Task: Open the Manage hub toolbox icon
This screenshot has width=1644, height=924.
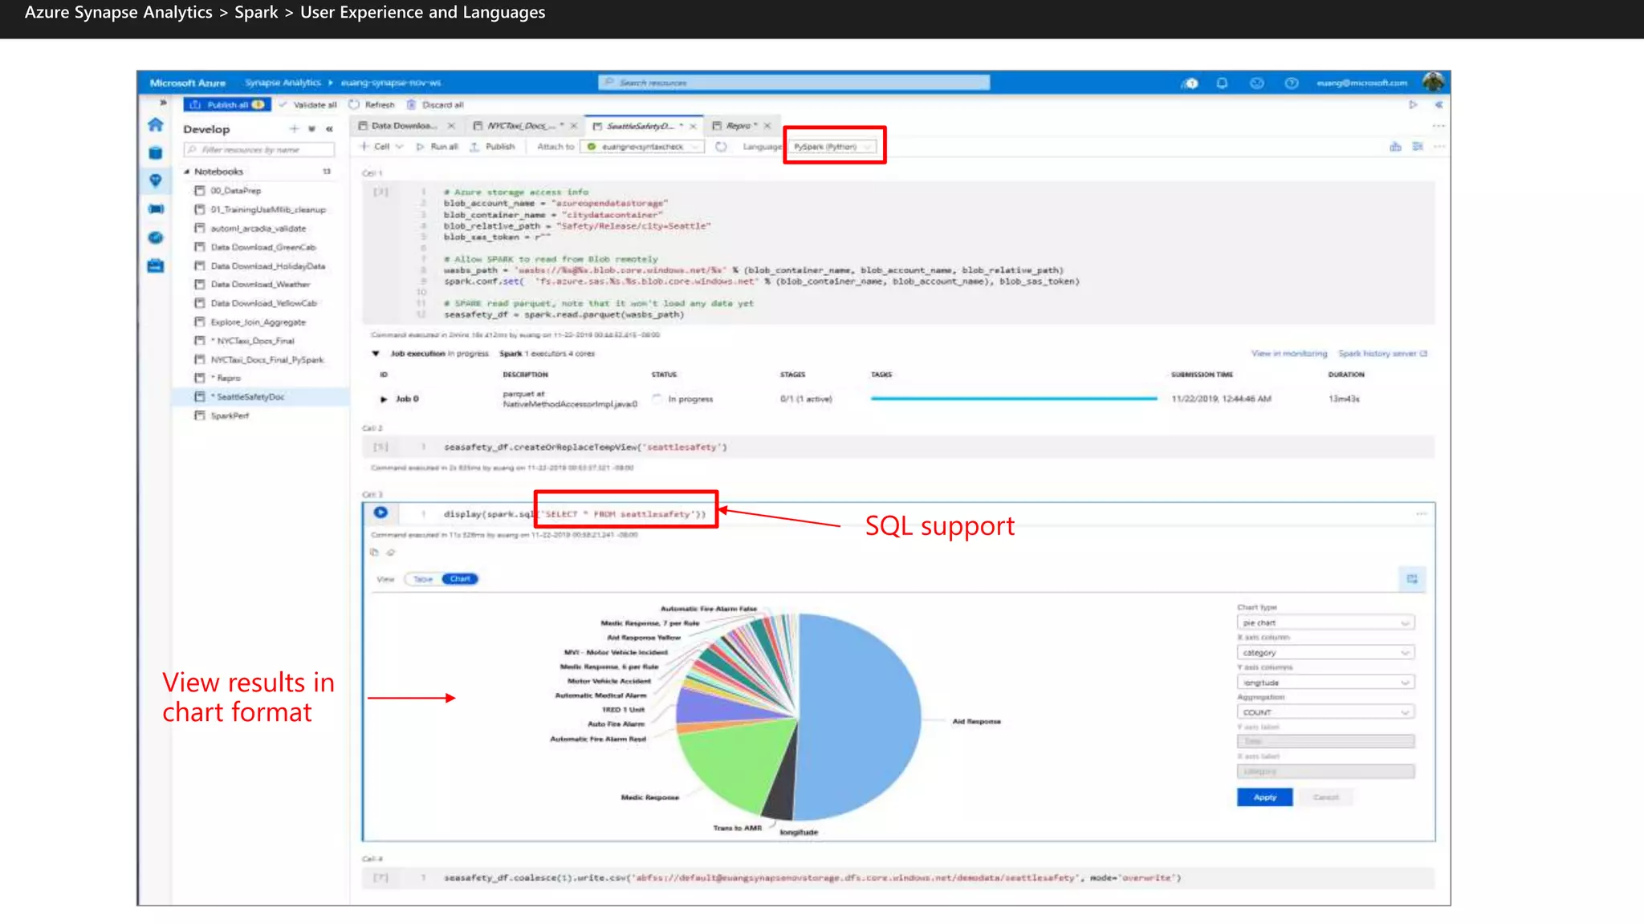Action: (156, 265)
